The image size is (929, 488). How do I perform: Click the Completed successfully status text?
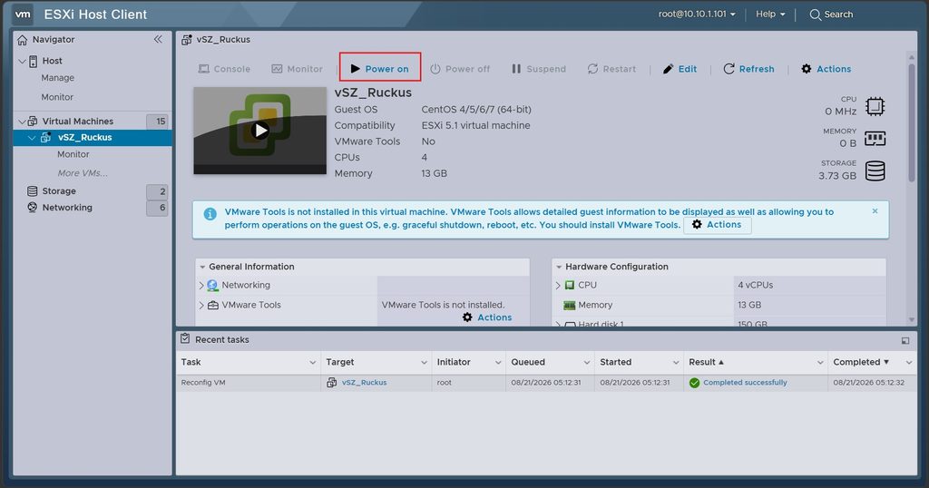(x=745, y=383)
